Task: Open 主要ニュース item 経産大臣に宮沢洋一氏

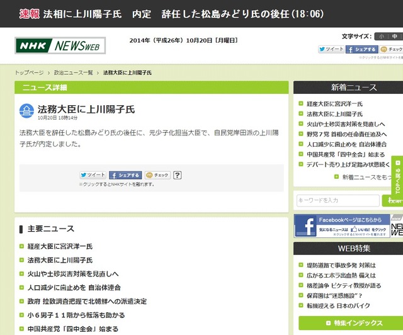Action: 60,247
